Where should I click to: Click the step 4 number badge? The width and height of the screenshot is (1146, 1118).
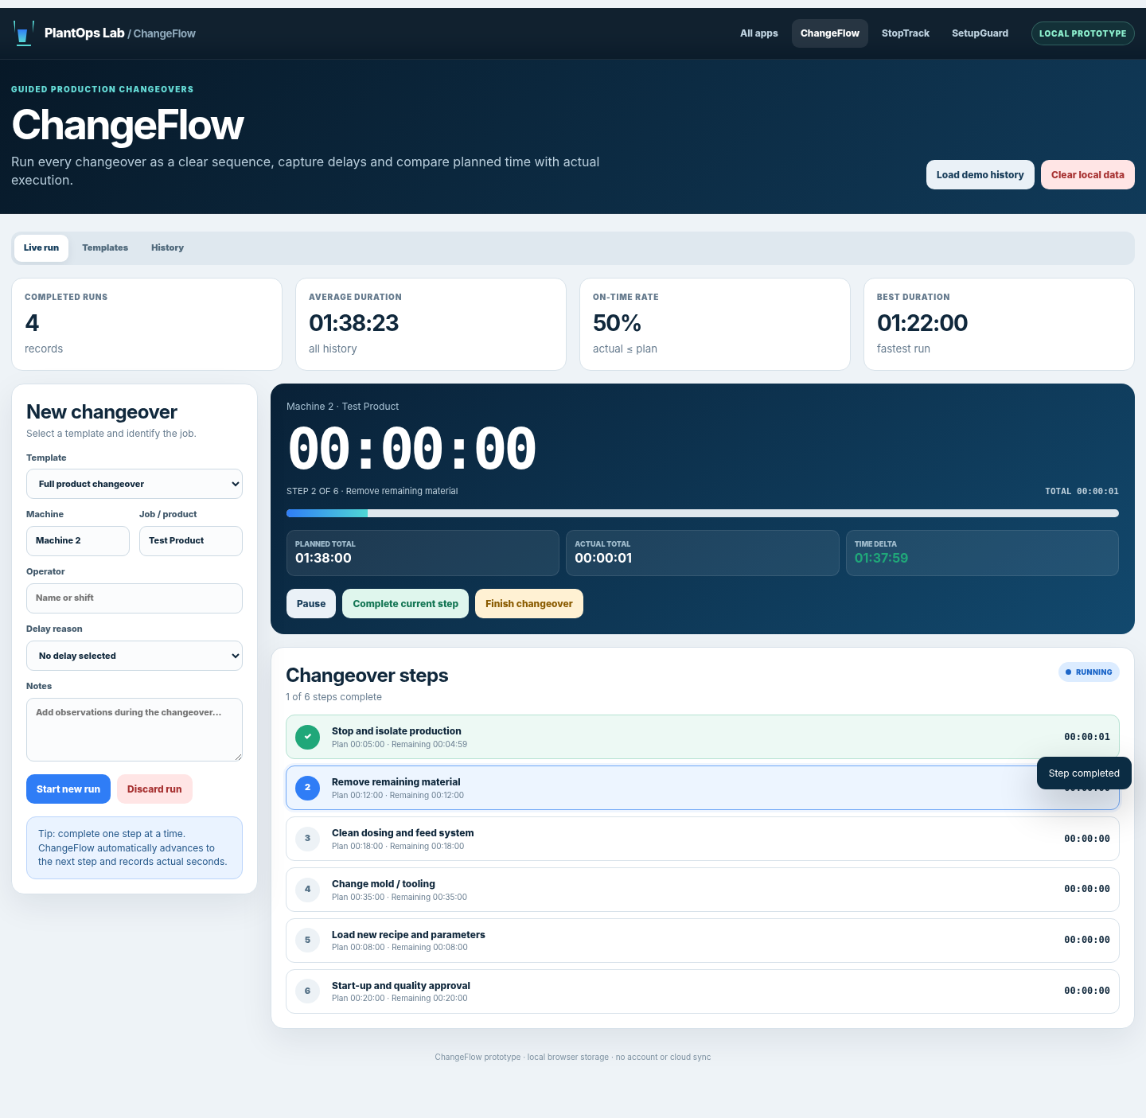tap(307, 890)
